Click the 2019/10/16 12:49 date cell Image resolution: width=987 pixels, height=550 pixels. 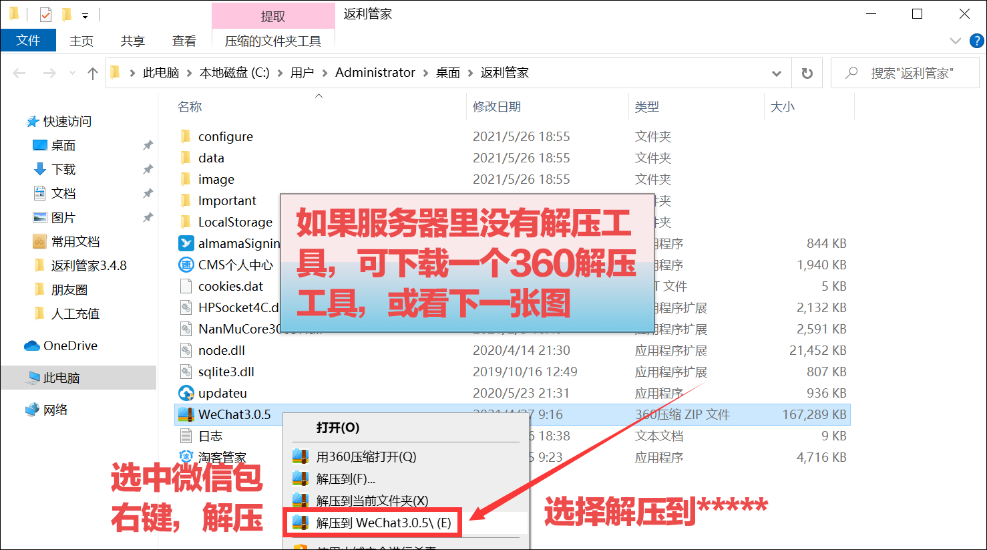pyautogui.click(x=525, y=372)
